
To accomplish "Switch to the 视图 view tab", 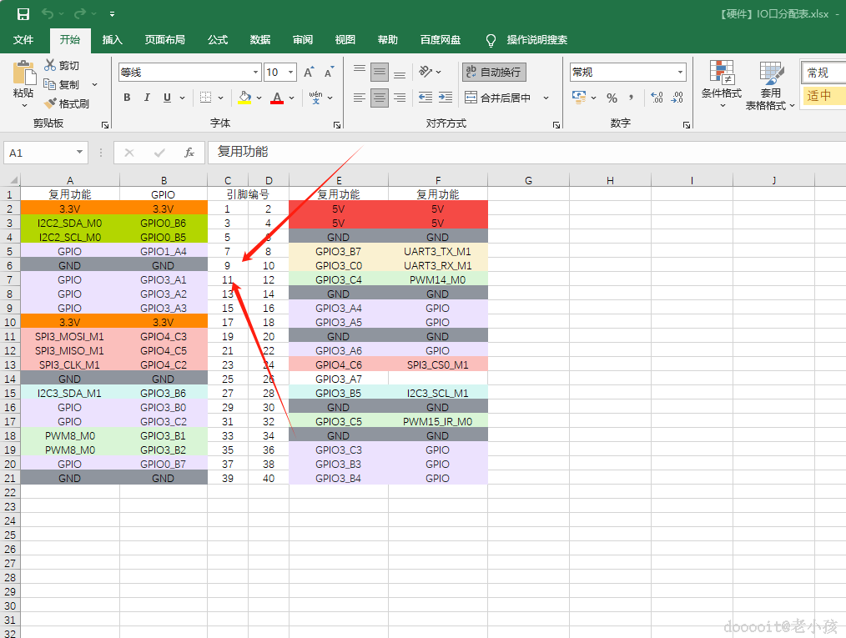I will coord(345,40).
